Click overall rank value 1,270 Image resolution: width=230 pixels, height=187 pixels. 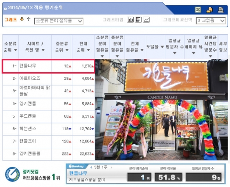click(x=86, y=66)
